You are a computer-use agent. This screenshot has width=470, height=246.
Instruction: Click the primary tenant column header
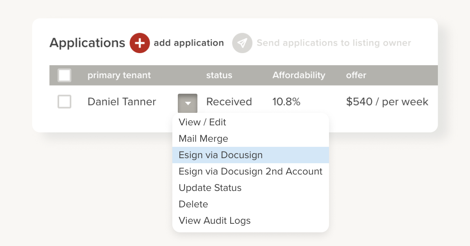click(119, 75)
